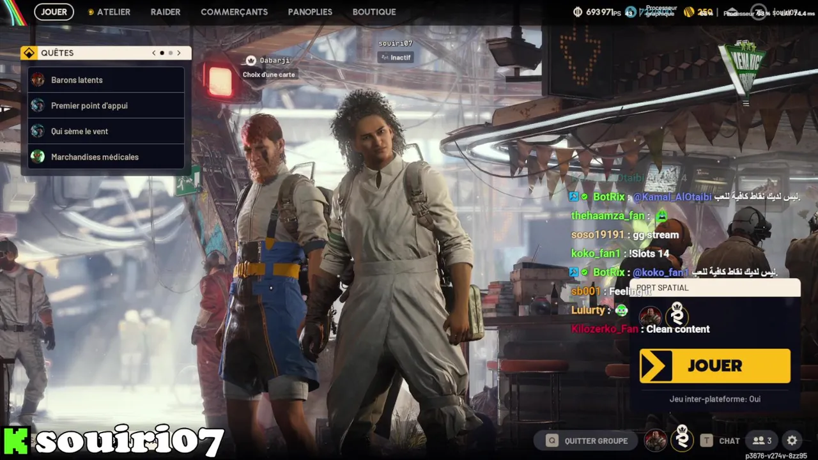
Task: Click the Oabarji player name tag
Action: point(275,61)
